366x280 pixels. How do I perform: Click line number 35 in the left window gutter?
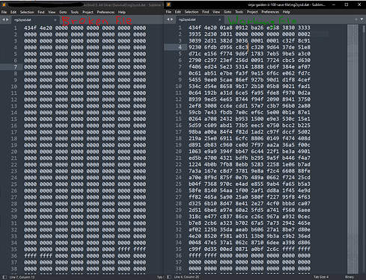click(x=14, y=249)
